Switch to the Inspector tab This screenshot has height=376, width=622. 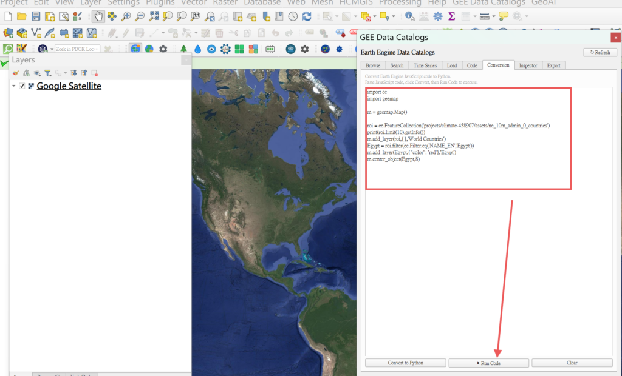(527, 65)
